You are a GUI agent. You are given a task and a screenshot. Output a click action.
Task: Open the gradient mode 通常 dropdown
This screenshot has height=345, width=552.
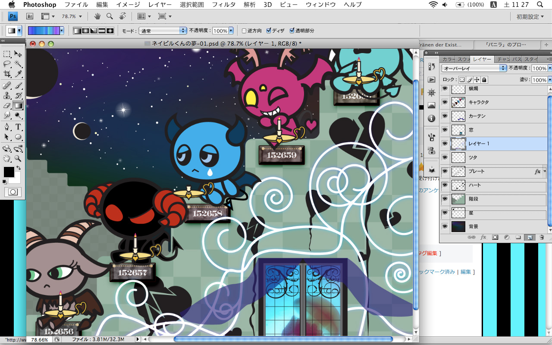[163, 31]
